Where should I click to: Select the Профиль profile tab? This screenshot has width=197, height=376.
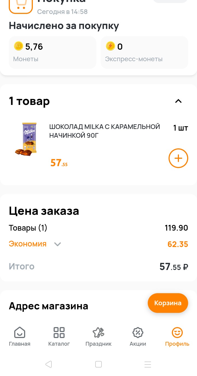[x=177, y=337]
